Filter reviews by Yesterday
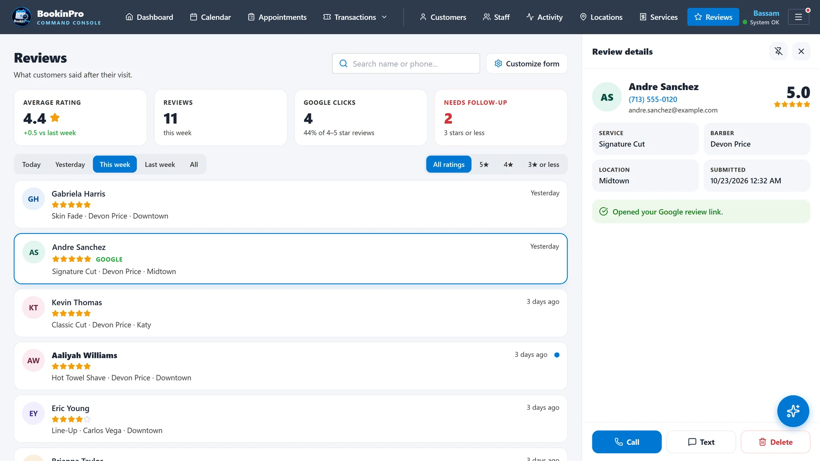 (70, 164)
